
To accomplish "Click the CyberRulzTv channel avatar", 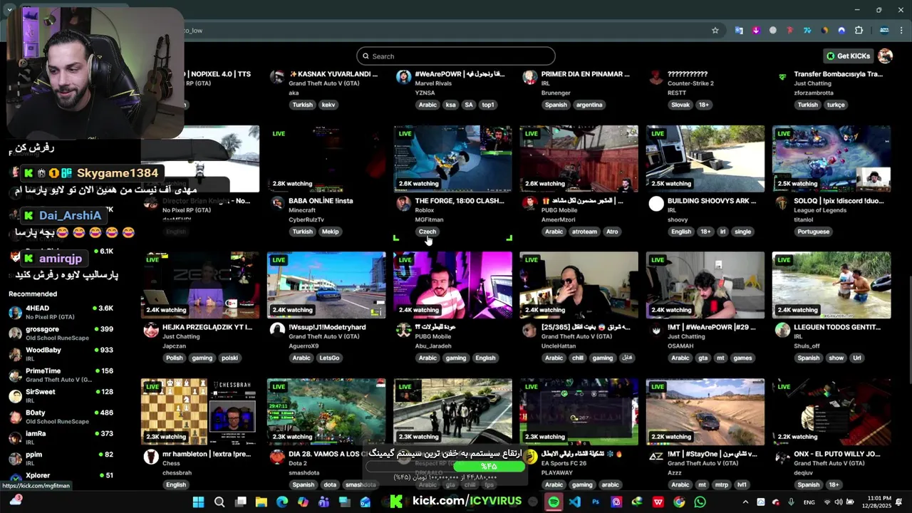I will click(x=277, y=204).
